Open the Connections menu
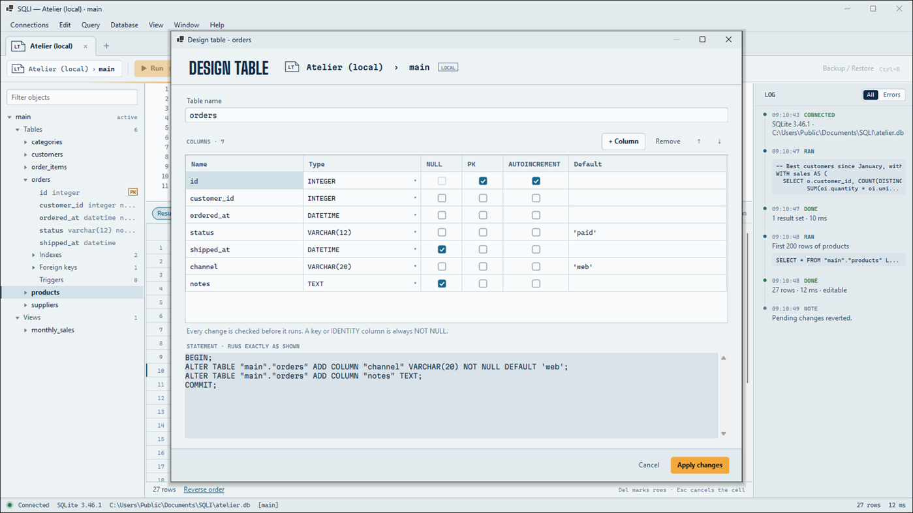Viewport: 913px width, 513px height. coord(29,25)
